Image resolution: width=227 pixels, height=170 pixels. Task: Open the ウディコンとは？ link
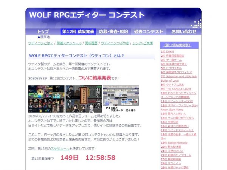pos(40,43)
